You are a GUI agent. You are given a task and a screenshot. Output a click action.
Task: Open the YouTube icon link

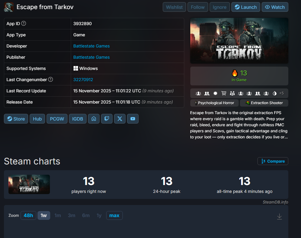coord(133,119)
